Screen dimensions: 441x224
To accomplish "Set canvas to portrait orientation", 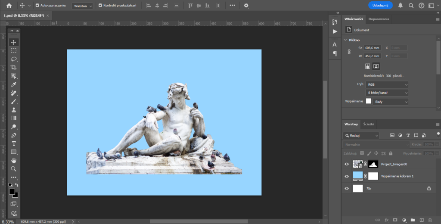I will coord(367,66).
